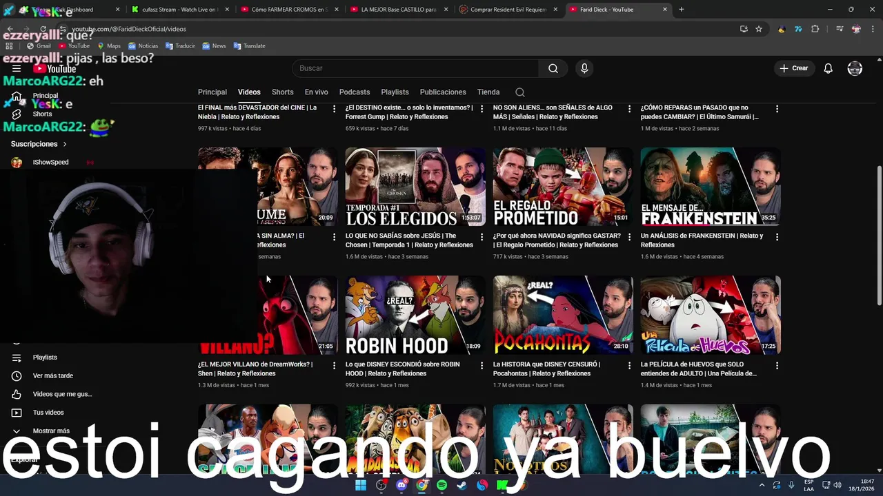Bookmark this page with the star icon
Viewport: 883px width, 496px height.
coord(759,29)
